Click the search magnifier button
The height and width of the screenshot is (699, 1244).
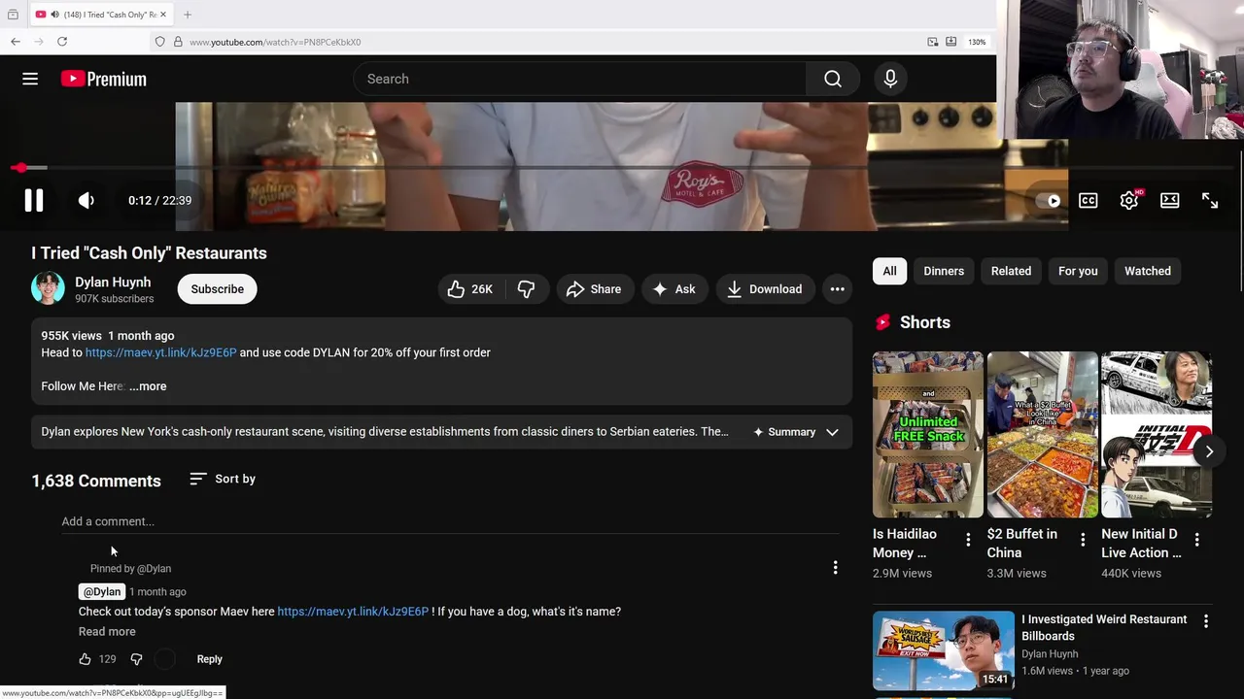point(833,79)
